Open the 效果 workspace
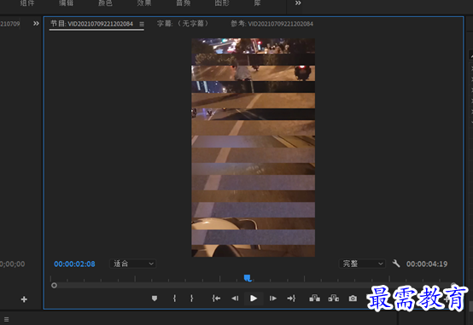The height and width of the screenshot is (325, 473). (144, 3)
